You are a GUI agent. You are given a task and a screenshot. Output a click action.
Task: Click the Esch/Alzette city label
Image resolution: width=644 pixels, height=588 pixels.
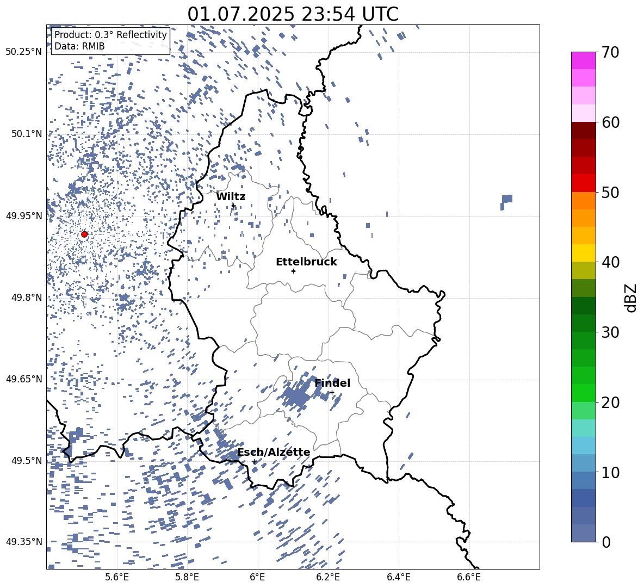click(274, 452)
